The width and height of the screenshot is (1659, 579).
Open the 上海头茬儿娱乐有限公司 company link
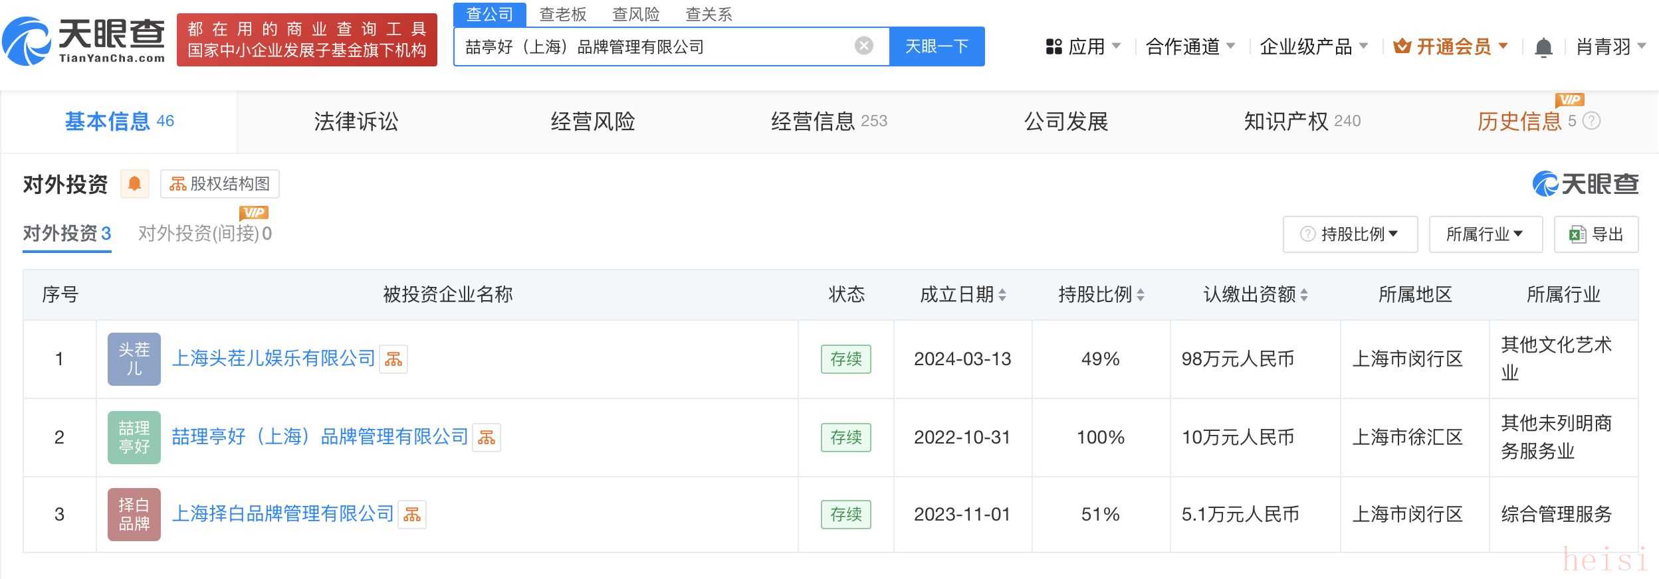(x=274, y=359)
